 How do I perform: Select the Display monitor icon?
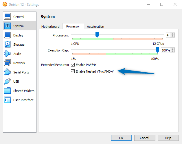(8, 35)
